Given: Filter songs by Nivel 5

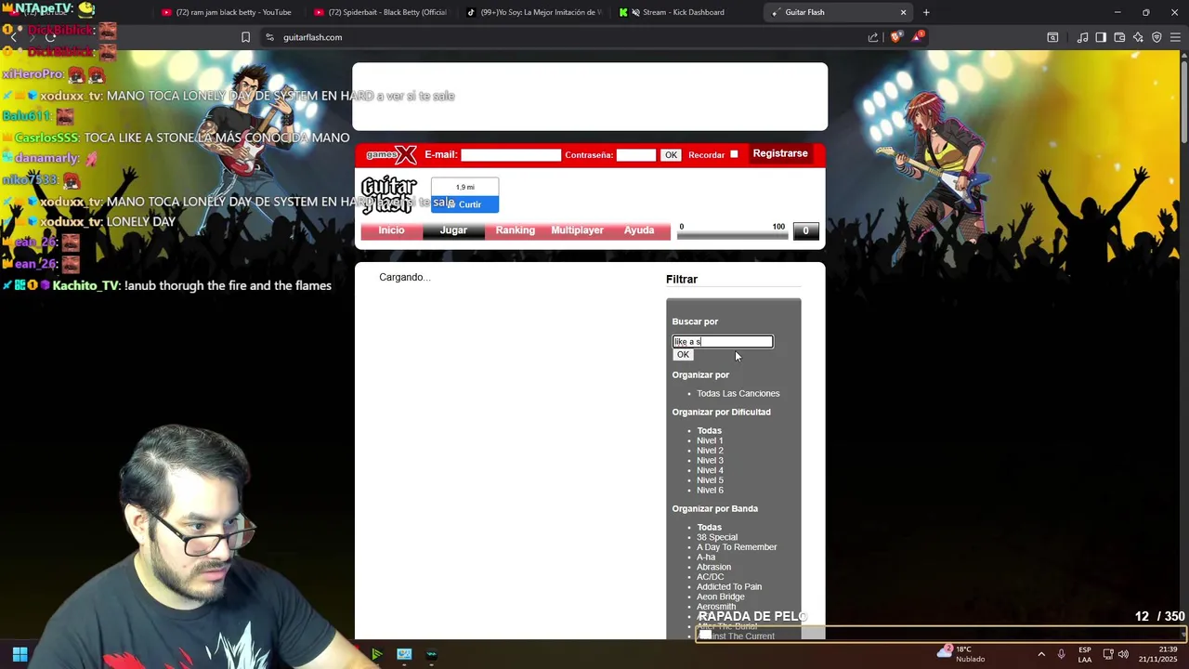Looking at the screenshot, I should (x=710, y=480).
